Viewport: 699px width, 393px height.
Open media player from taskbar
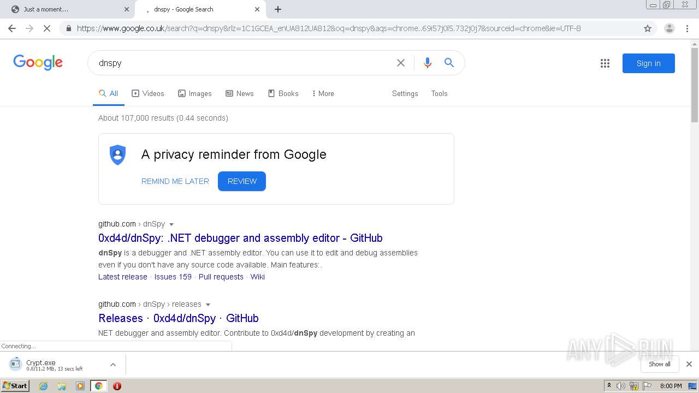(80, 386)
